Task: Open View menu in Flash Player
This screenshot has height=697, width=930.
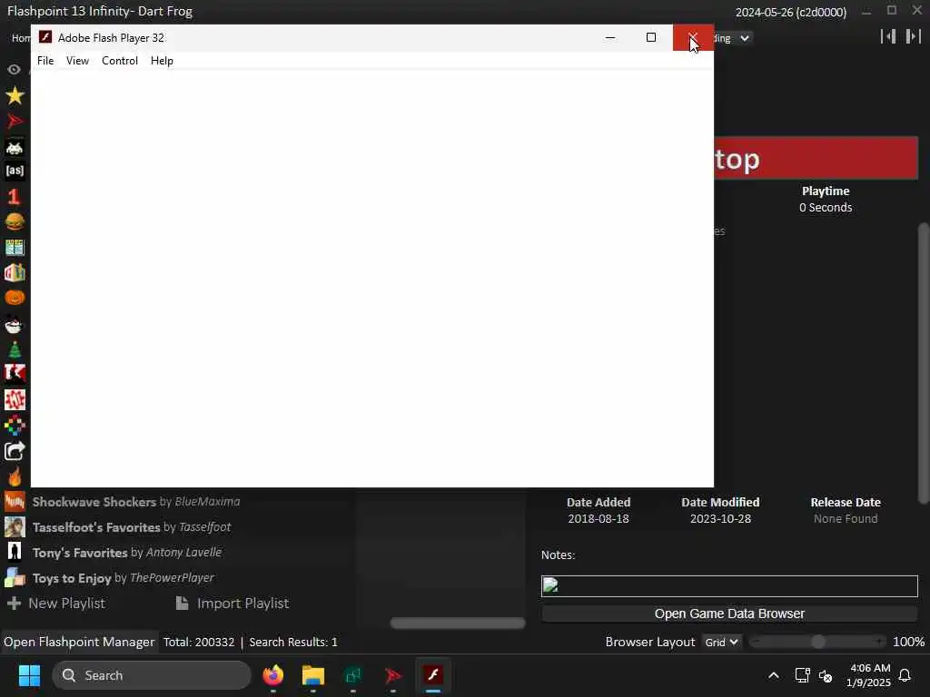Action: tap(78, 61)
